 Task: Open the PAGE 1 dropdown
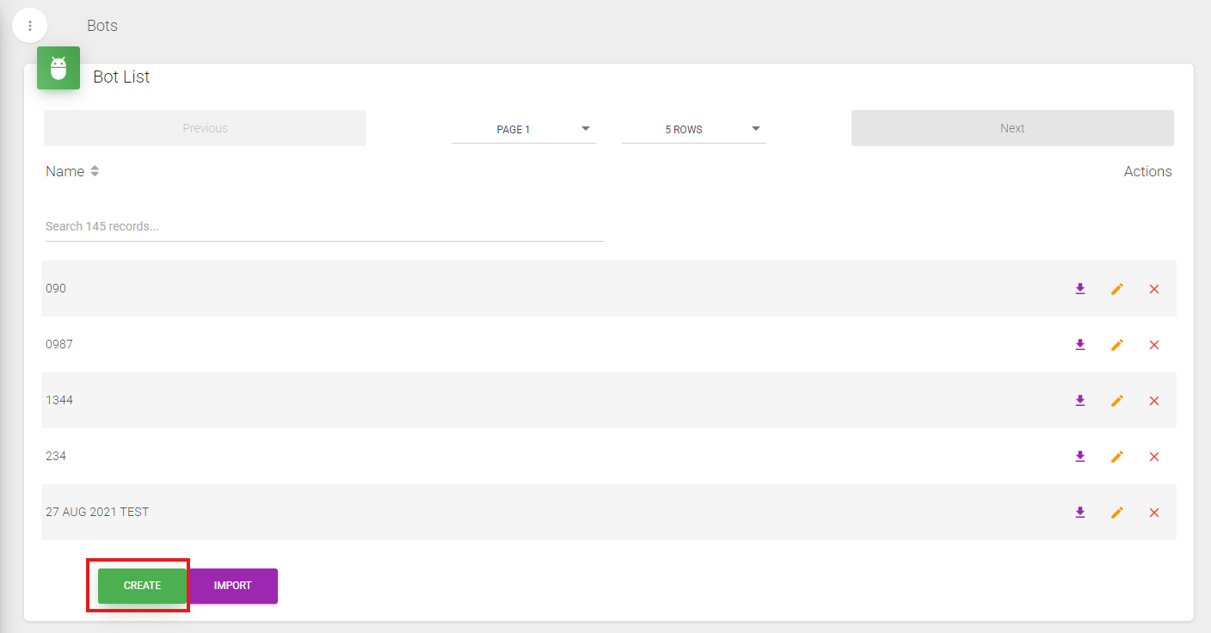[523, 129]
